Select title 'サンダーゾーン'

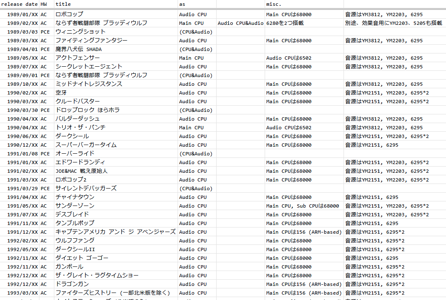point(75,206)
